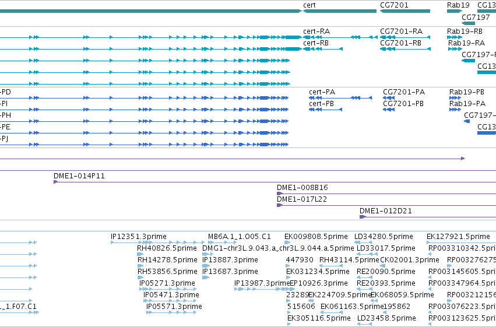
Task: Select the Rab19-PA protein label
Action: click(467, 104)
